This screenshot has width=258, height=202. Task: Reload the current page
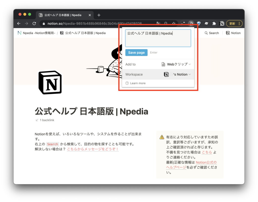click(34, 23)
